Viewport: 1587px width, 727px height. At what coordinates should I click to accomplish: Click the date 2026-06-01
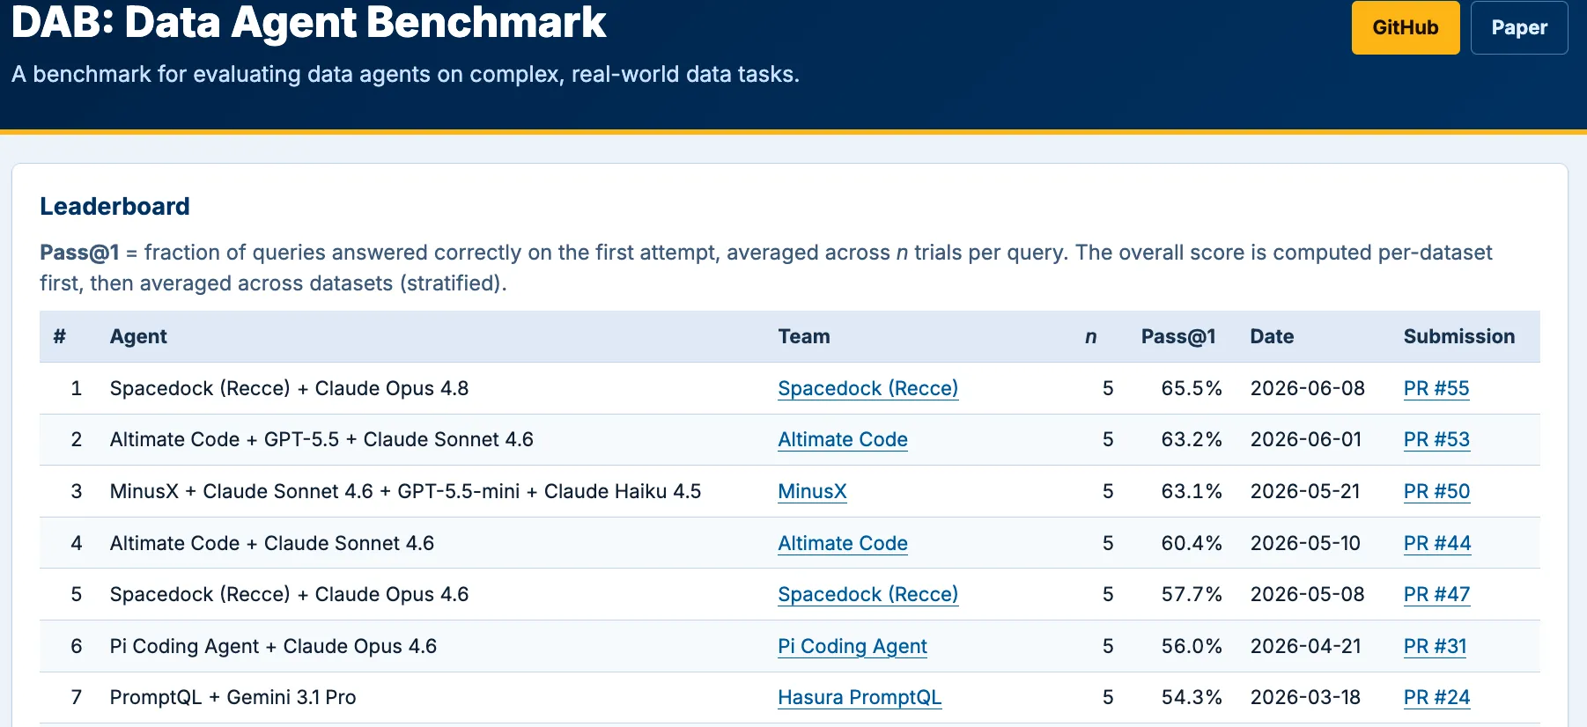pyautogui.click(x=1306, y=439)
